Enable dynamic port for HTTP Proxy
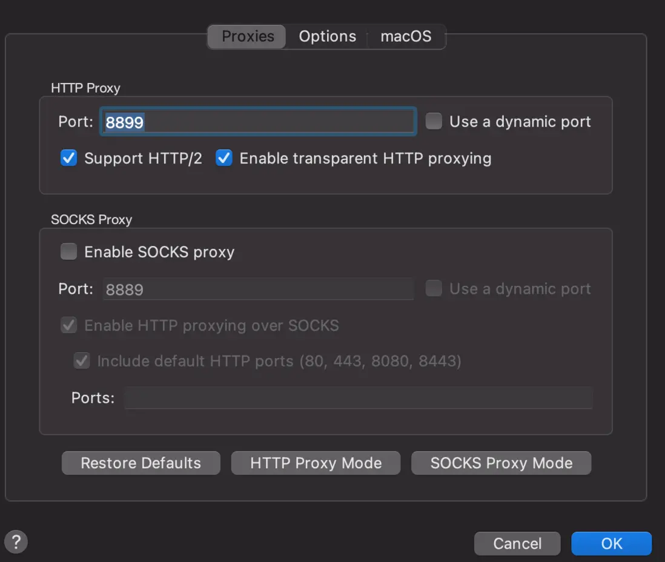 (434, 122)
